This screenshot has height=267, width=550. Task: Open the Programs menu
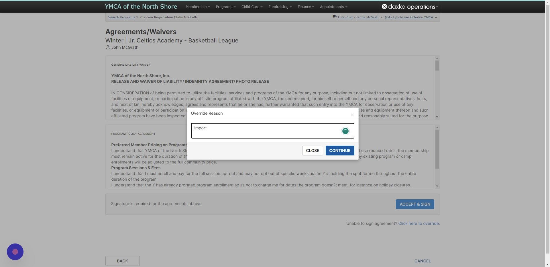(225, 7)
